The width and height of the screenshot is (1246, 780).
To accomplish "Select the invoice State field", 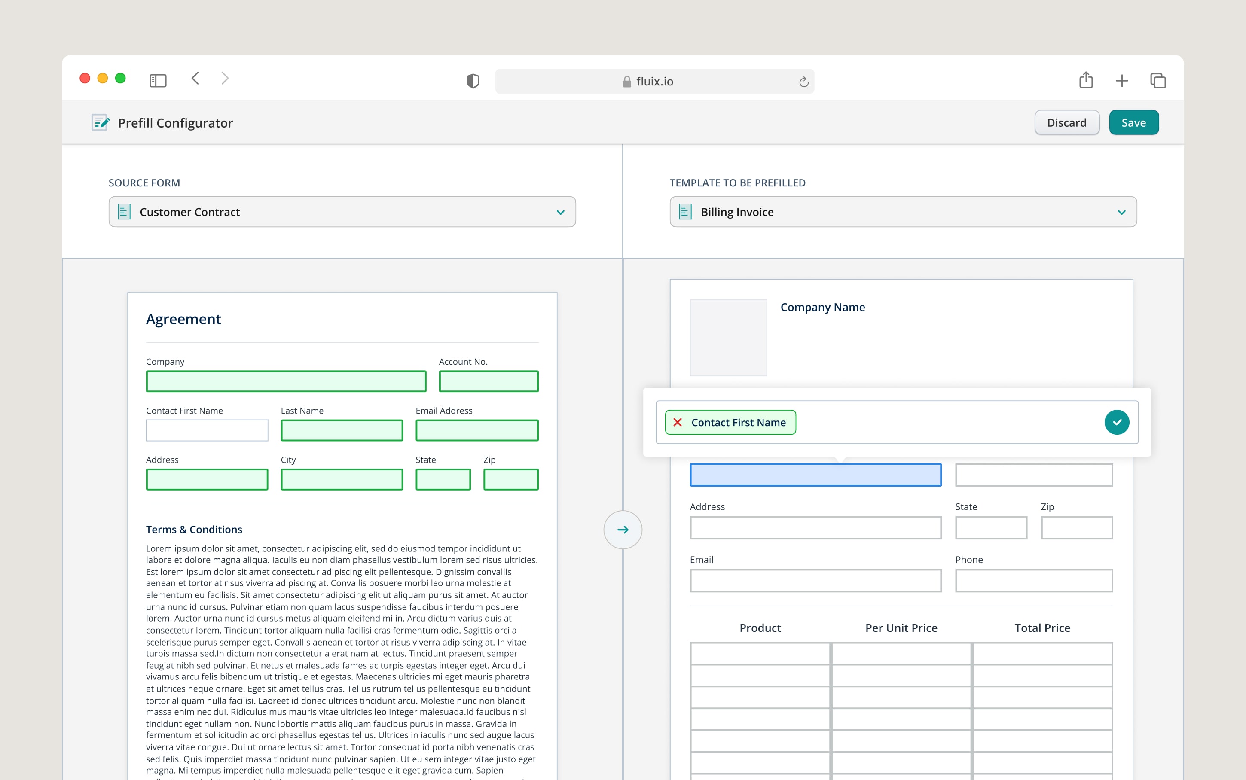I will [x=991, y=528].
